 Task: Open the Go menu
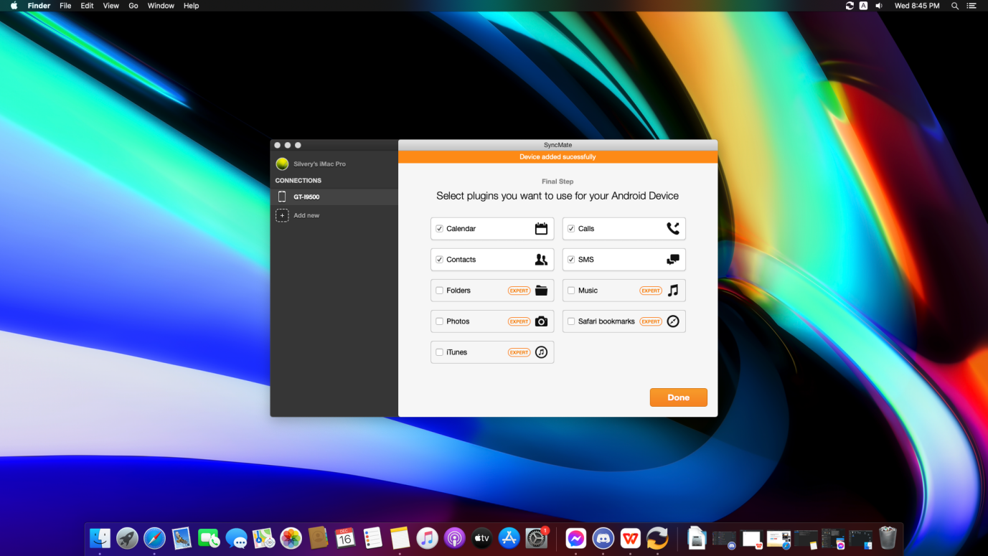133,6
